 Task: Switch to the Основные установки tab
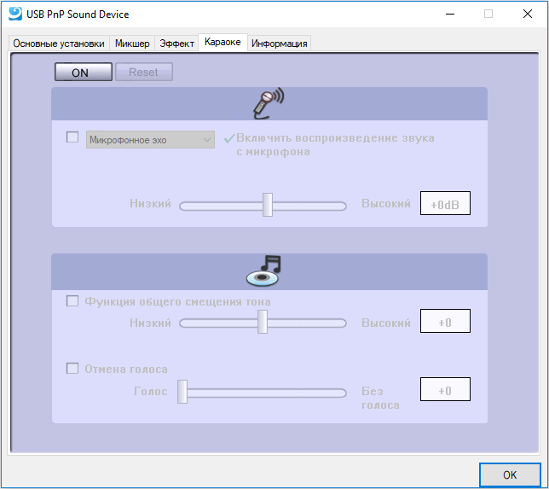[59, 44]
